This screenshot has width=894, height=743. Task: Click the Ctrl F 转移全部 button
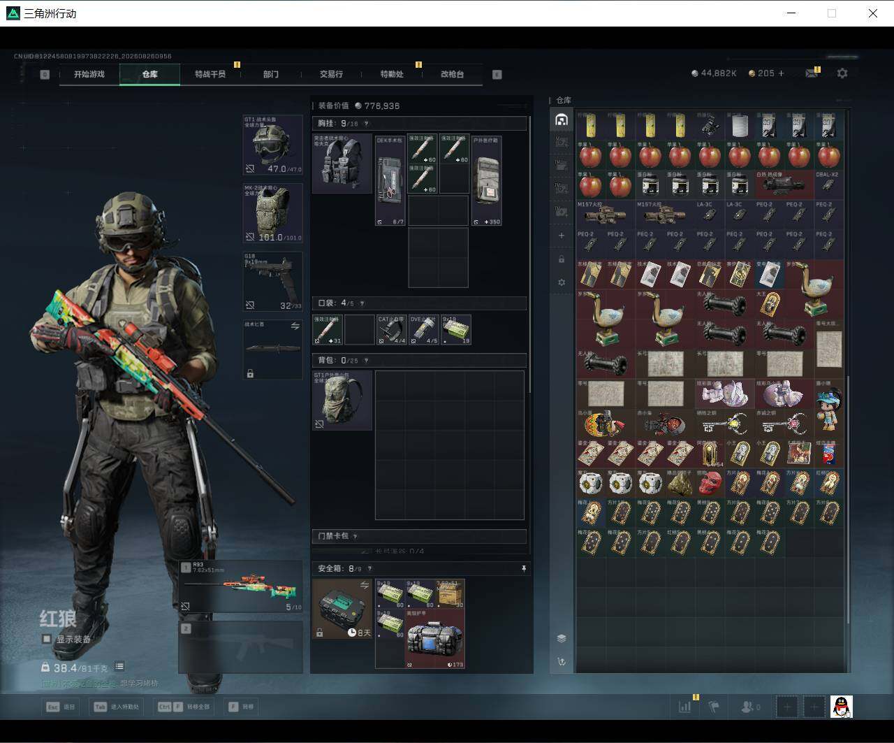[x=184, y=707]
